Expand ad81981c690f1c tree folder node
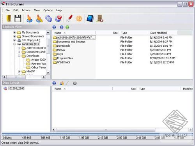Screen dimensions: 195x146 19,48
